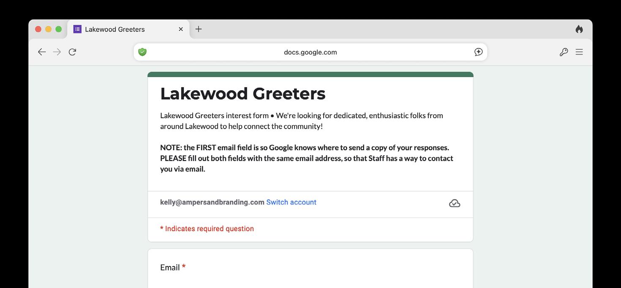Screen dimensions: 621x288
Task: Reload the current page
Action: (x=72, y=52)
